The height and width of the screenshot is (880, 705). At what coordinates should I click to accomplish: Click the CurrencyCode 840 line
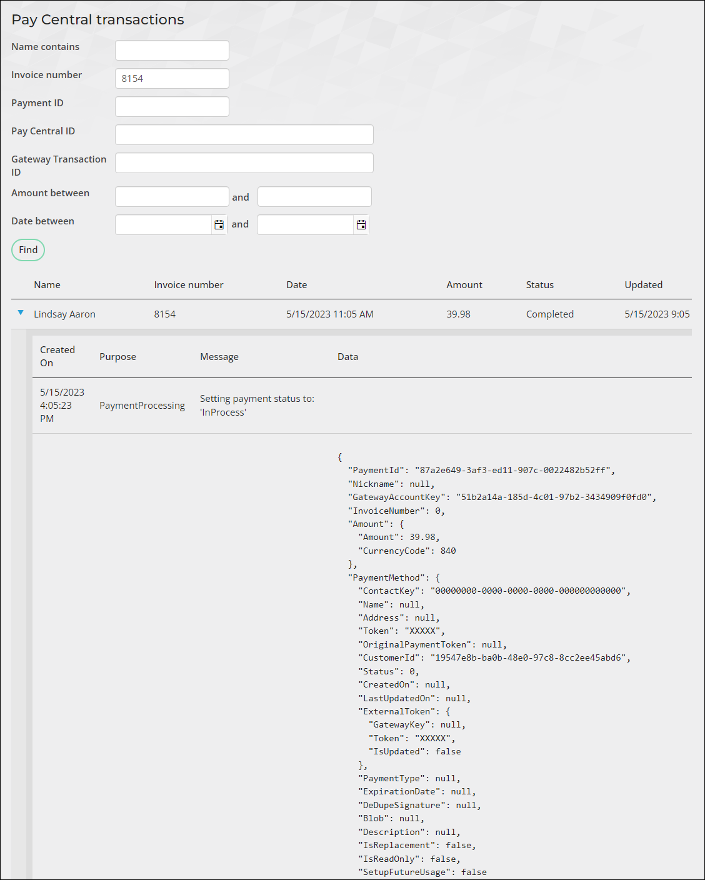click(407, 551)
